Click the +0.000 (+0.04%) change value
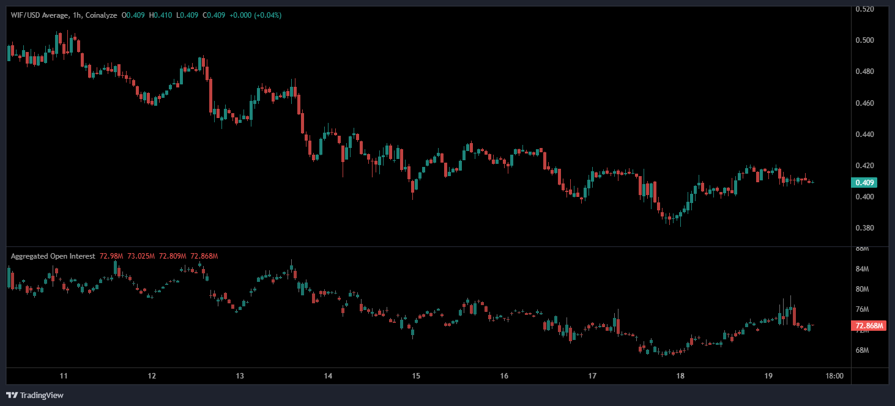The width and height of the screenshot is (895, 406). coord(255,15)
